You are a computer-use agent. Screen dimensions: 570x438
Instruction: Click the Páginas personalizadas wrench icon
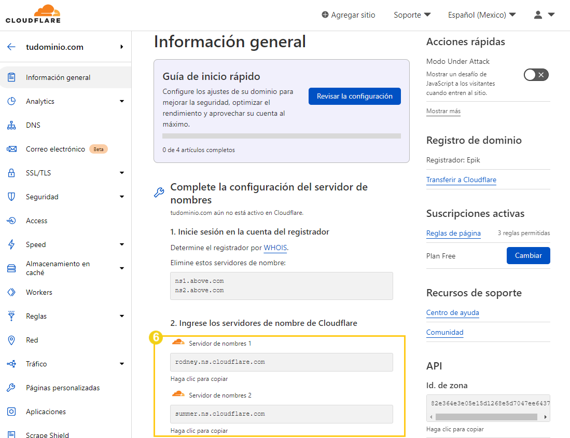(11, 388)
